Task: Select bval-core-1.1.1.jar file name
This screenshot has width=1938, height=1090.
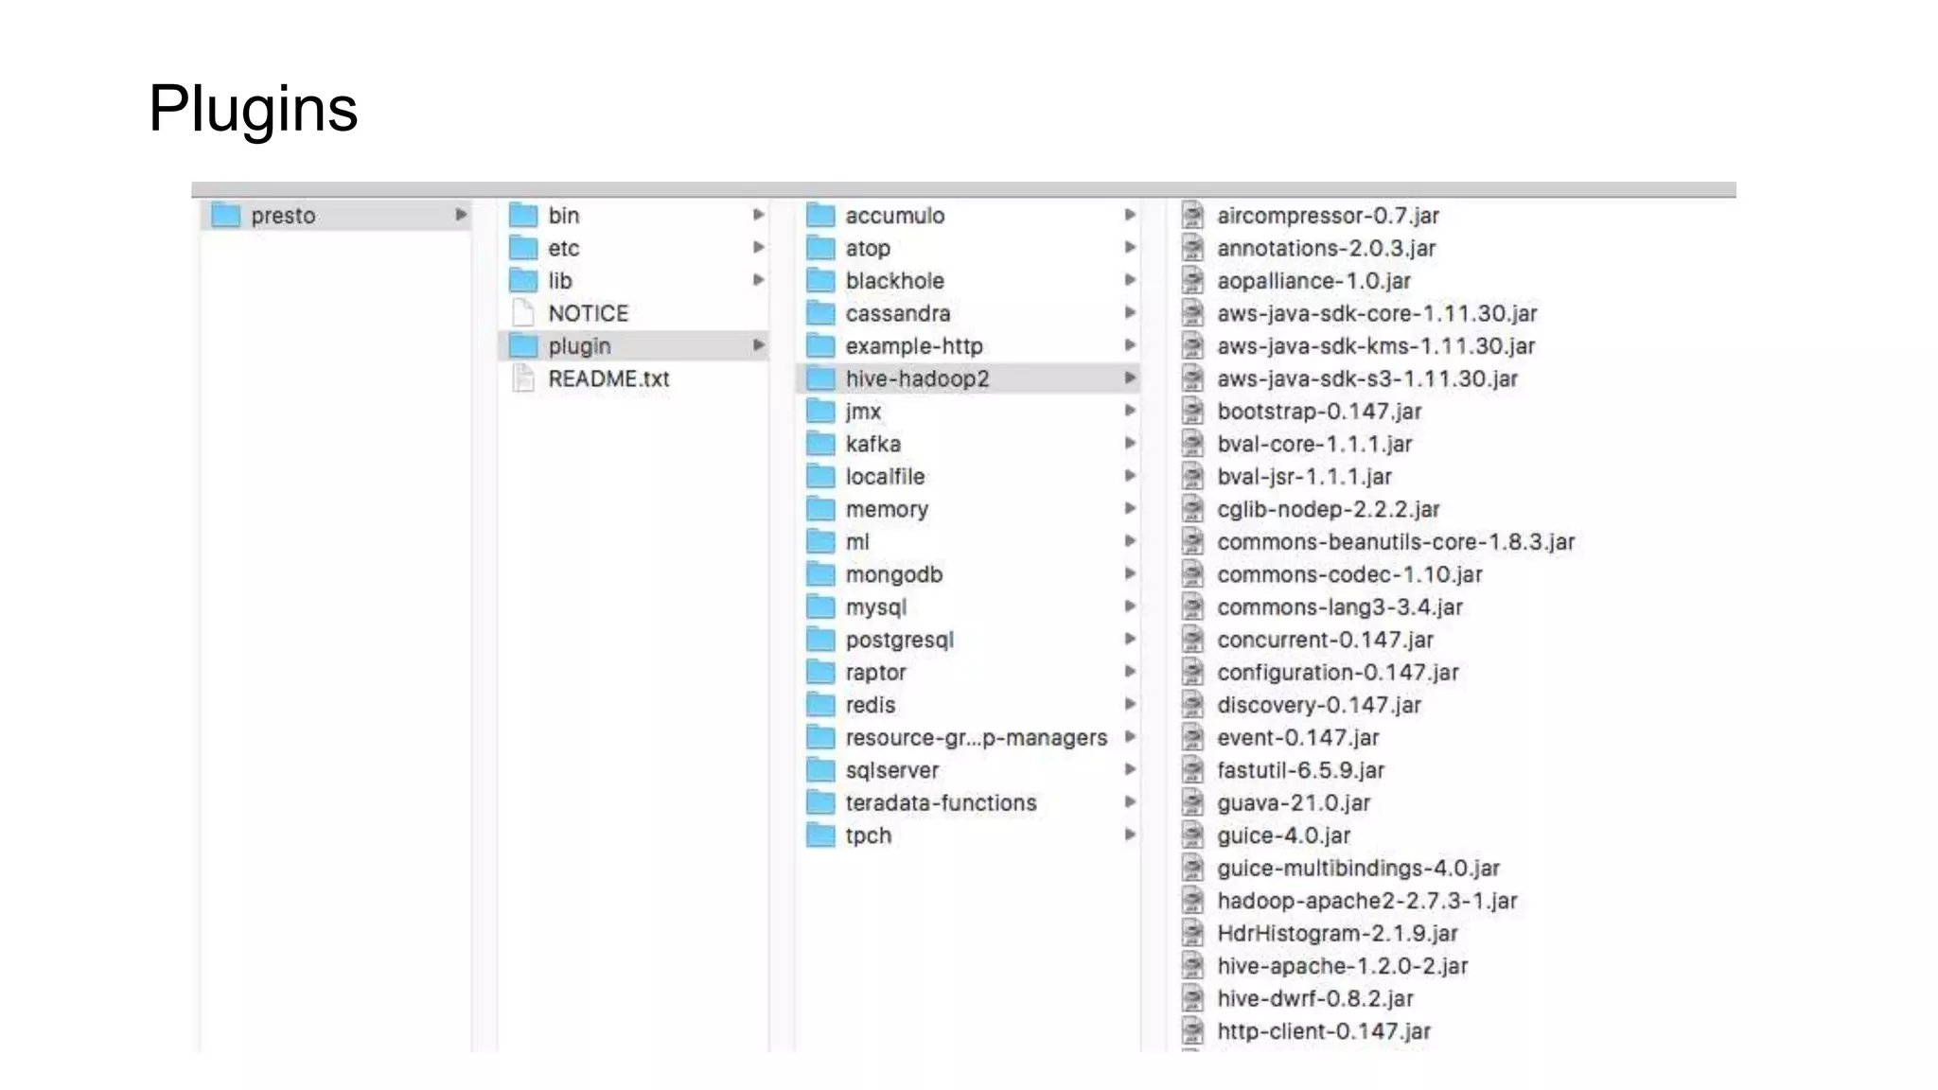Action: pyautogui.click(x=1314, y=445)
